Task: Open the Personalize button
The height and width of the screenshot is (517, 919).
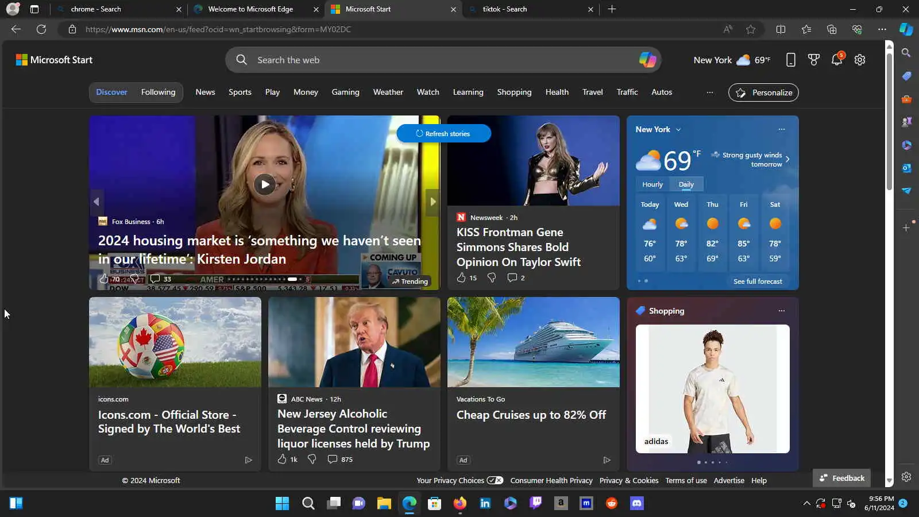Action: pos(763,92)
